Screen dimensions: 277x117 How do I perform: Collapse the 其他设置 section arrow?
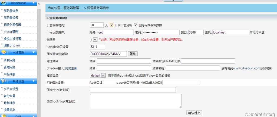[33, 81]
